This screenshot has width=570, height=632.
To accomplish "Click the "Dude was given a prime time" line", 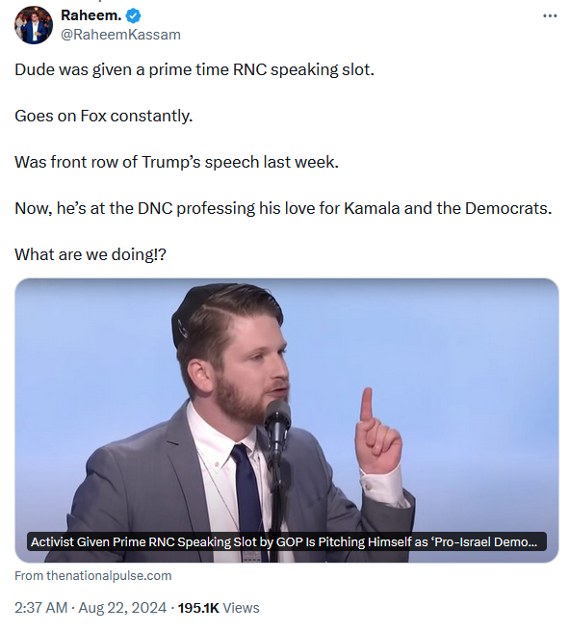I will (x=194, y=69).
